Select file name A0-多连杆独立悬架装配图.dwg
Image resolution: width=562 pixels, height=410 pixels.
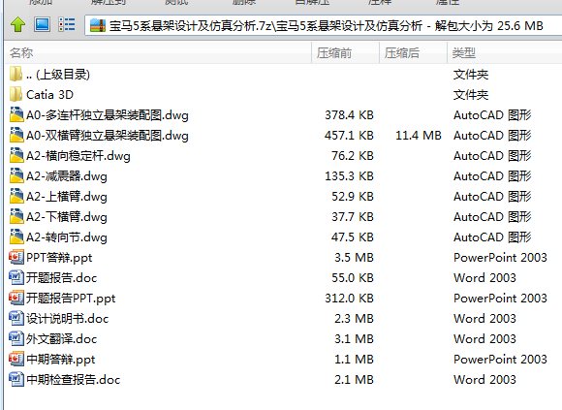point(108,115)
